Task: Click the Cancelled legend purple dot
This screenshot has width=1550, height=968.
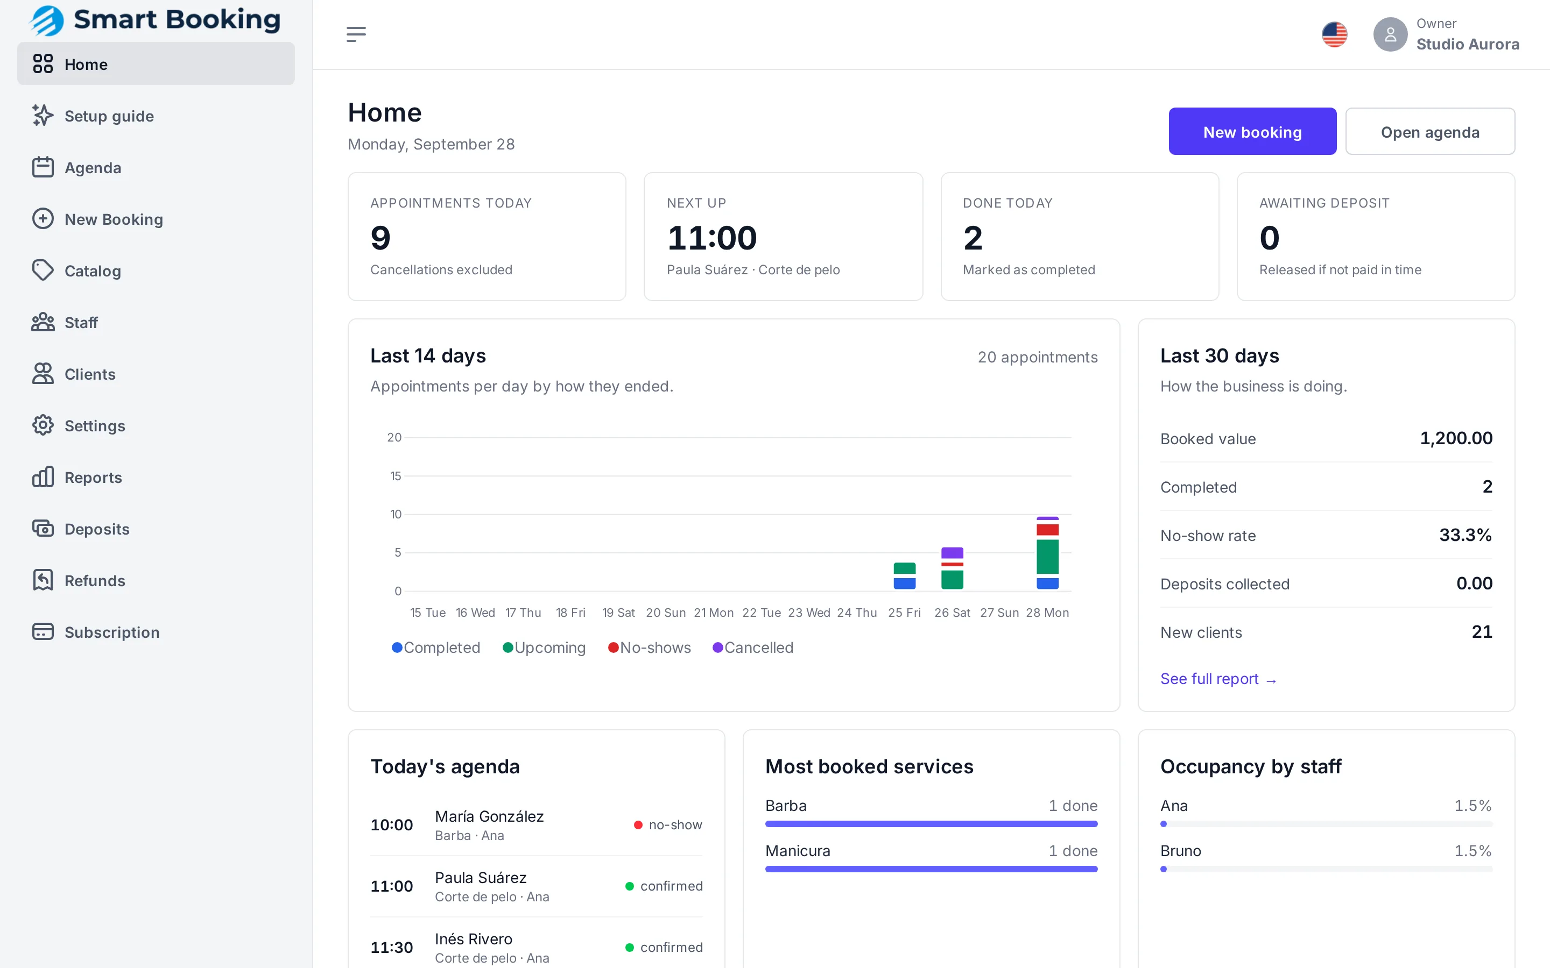Action: [x=718, y=647]
